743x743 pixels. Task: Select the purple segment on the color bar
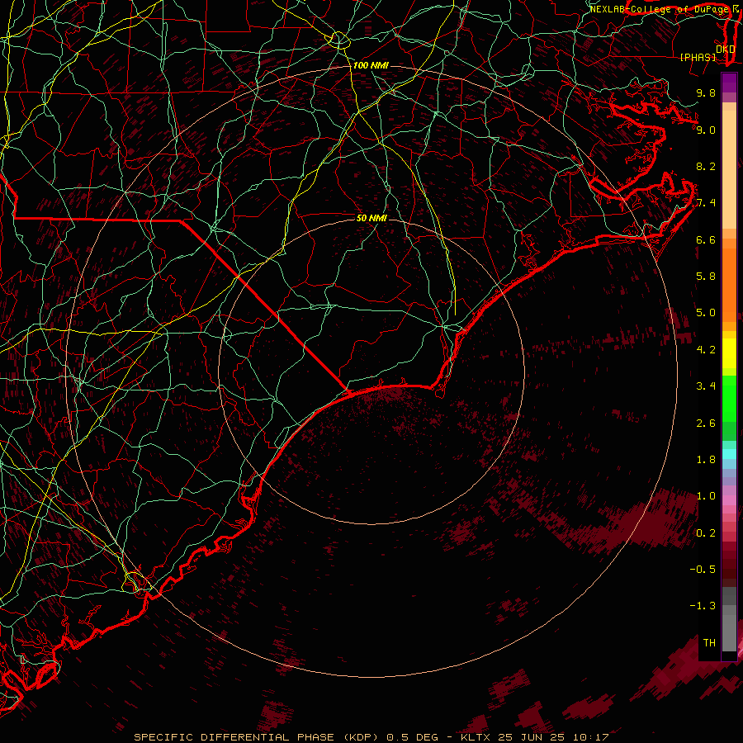pyautogui.click(x=729, y=83)
